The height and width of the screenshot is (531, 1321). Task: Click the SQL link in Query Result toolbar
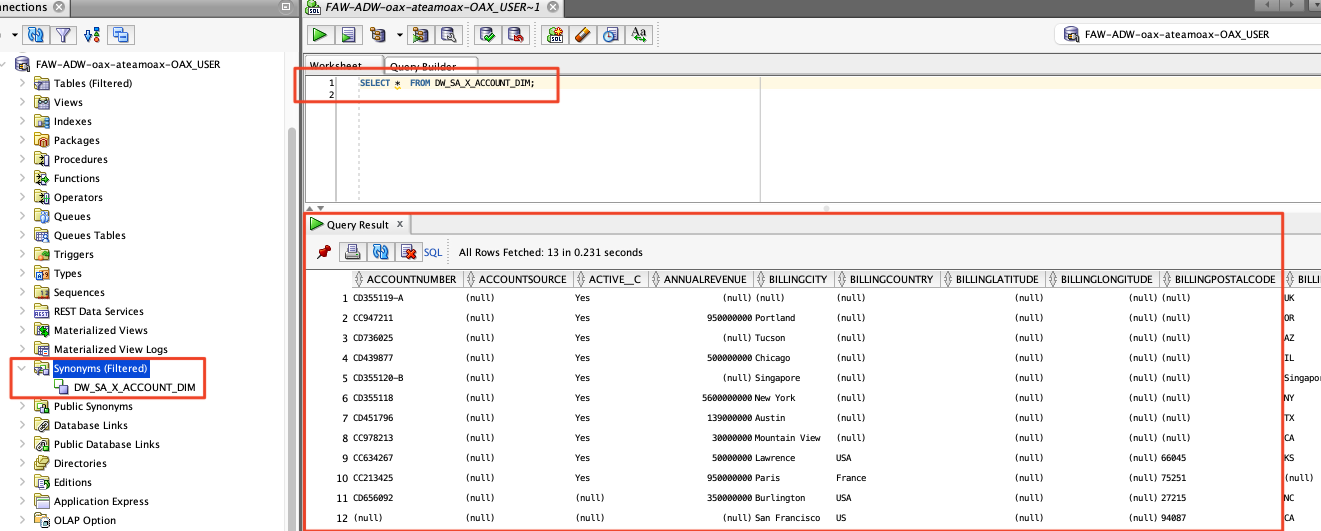[x=432, y=252]
